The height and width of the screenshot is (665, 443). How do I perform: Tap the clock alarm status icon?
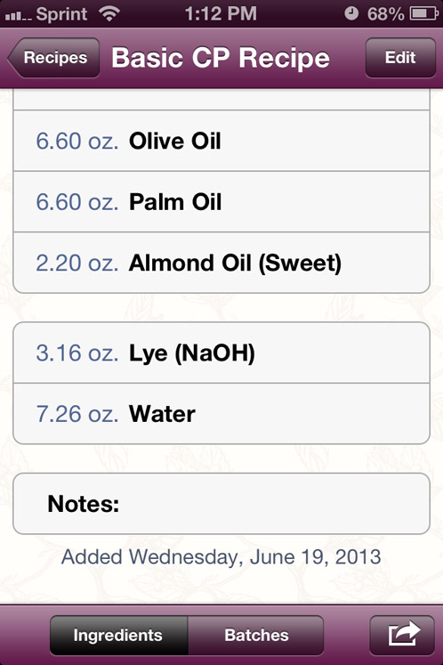pos(351,13)
